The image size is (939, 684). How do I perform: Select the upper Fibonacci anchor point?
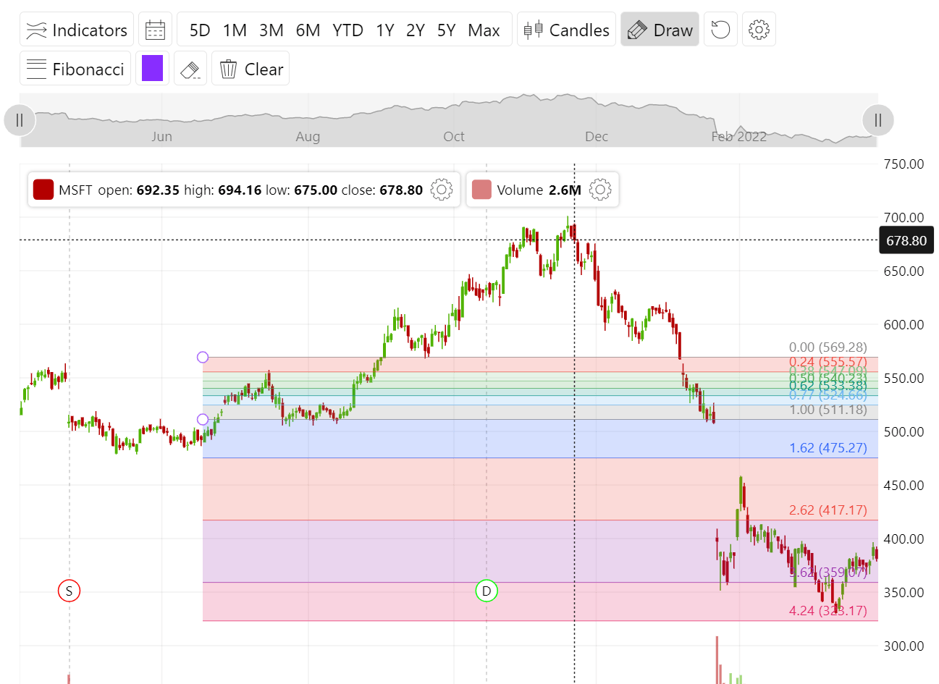[203, 357]
